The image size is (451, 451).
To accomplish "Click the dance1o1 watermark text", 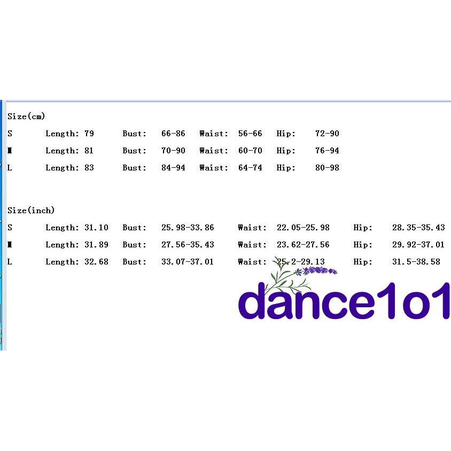I will (344, 301).
